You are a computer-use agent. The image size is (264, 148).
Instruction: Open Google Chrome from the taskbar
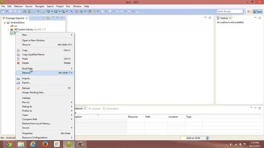coord(9,144)
